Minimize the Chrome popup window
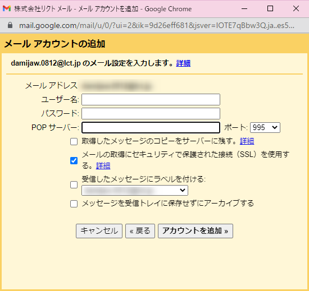309x291 pixels. coord(244,8)
